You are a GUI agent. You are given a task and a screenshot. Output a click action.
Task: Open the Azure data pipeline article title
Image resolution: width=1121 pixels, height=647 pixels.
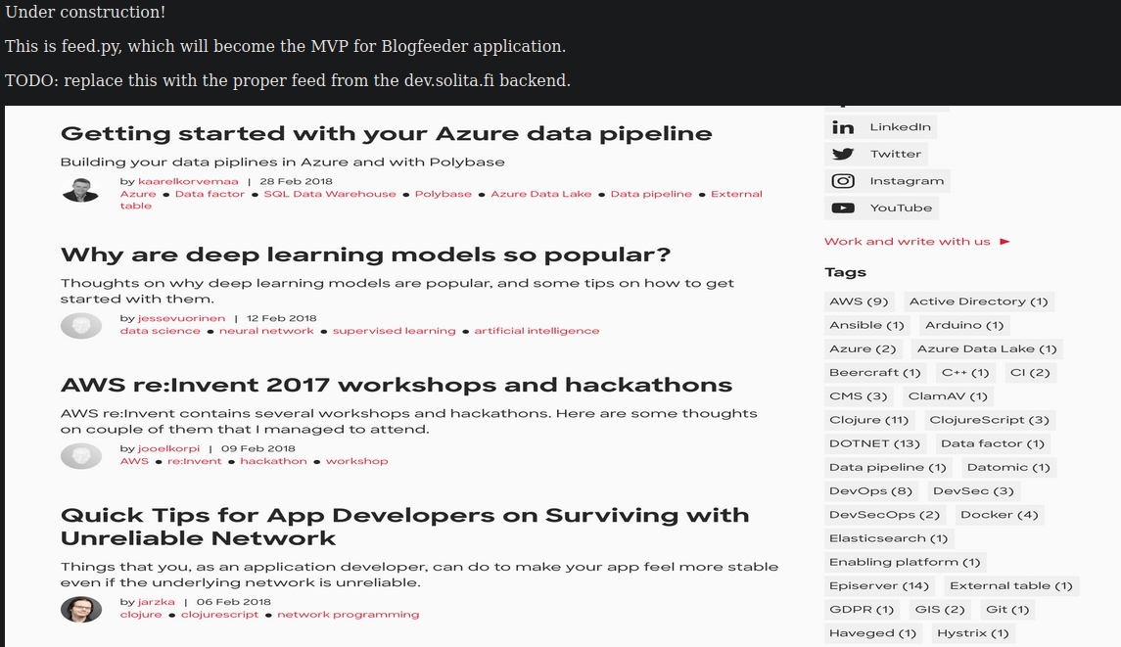386,134
